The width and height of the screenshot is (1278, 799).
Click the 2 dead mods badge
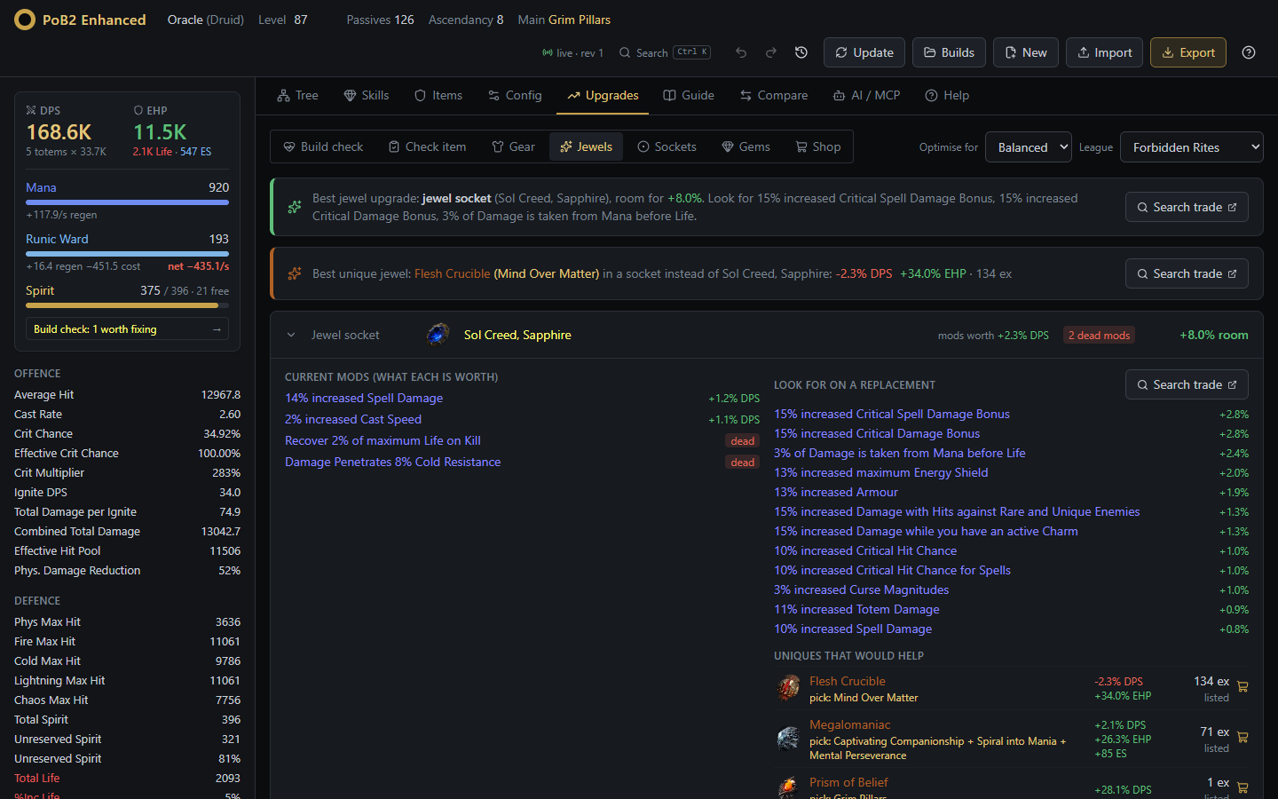click(1099, 335)
